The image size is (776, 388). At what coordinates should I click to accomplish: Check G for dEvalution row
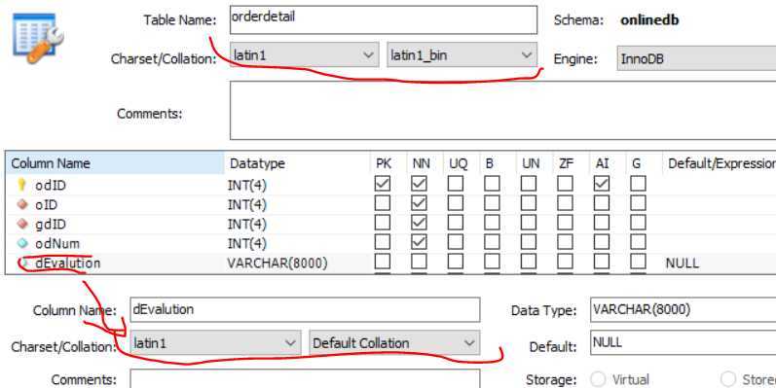(x=638, y=262)
